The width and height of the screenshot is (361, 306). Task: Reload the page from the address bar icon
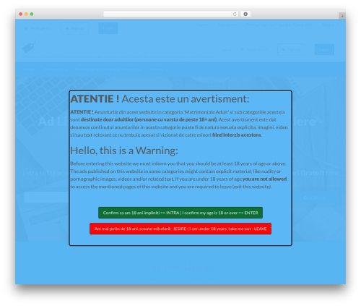click(235, 14)
